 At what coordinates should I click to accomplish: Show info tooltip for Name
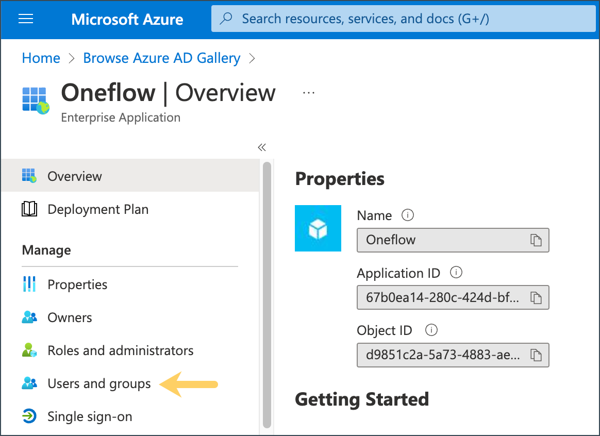408,215
